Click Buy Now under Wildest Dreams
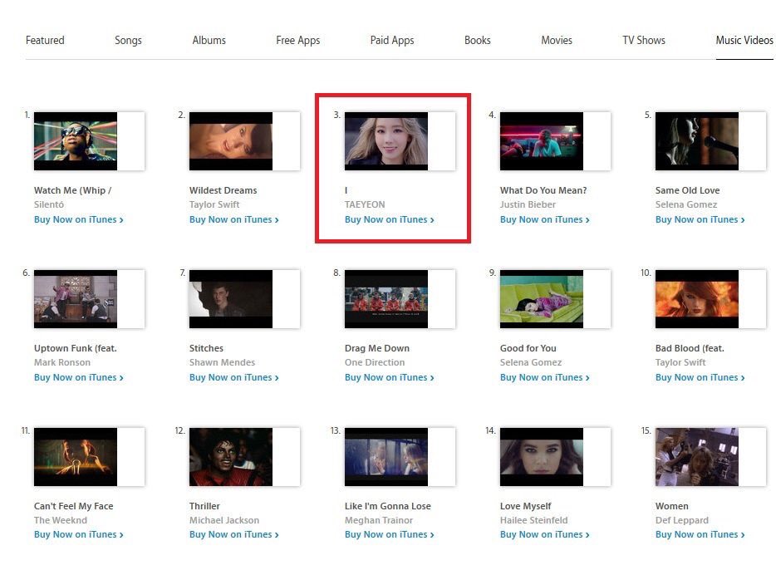 (234, 219)
